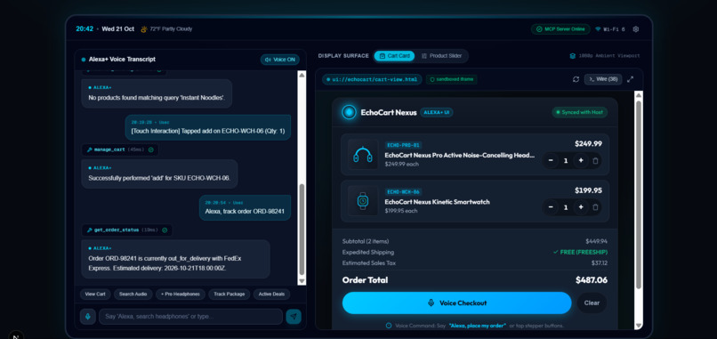Remove Pro Headphones with trash icon
This screenshot has width=717, height=339.
coord(595,160)
